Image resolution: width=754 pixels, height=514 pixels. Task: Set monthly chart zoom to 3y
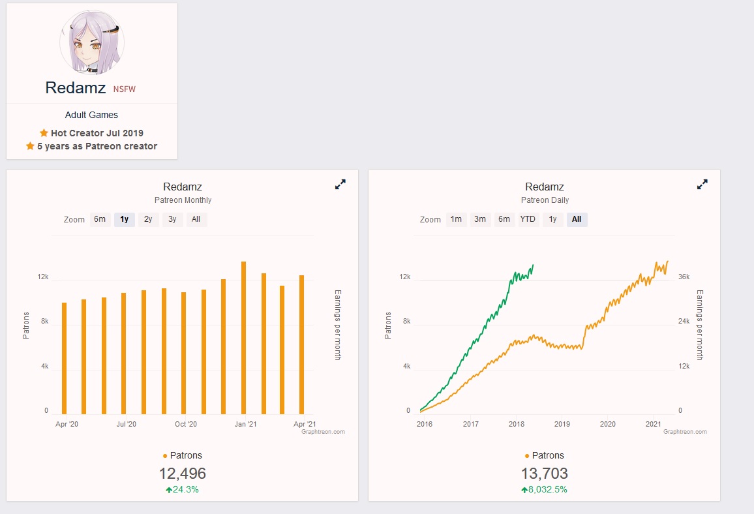[172, 219]
